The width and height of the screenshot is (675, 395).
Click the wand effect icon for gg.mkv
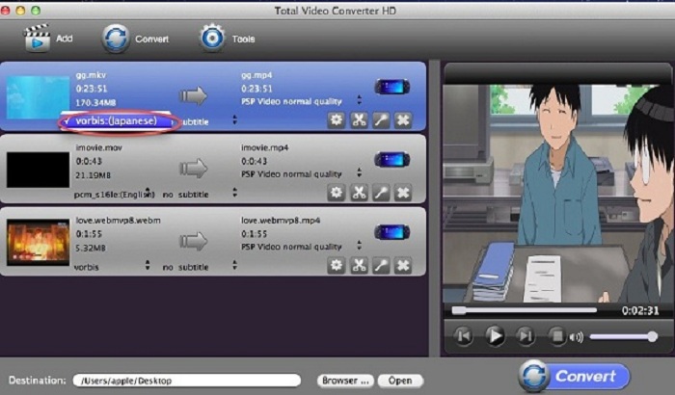[x=381, y=120]
